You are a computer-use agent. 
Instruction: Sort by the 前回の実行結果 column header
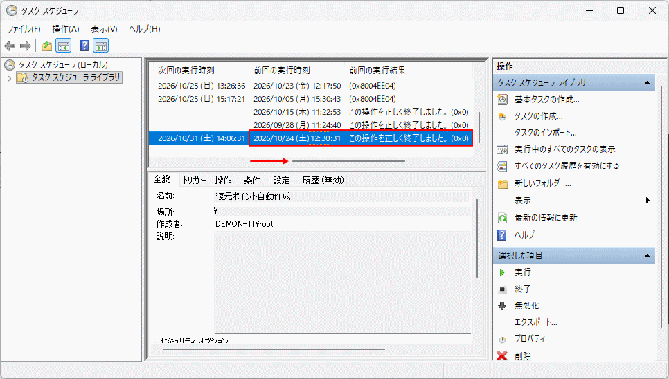coord(377,71)
